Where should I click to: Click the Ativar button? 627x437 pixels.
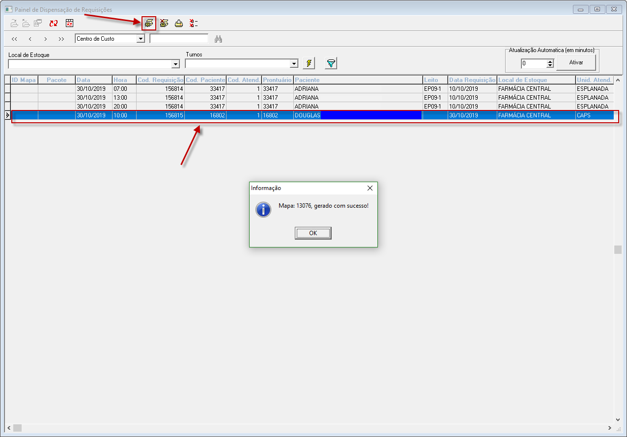(x=576, y=63)
